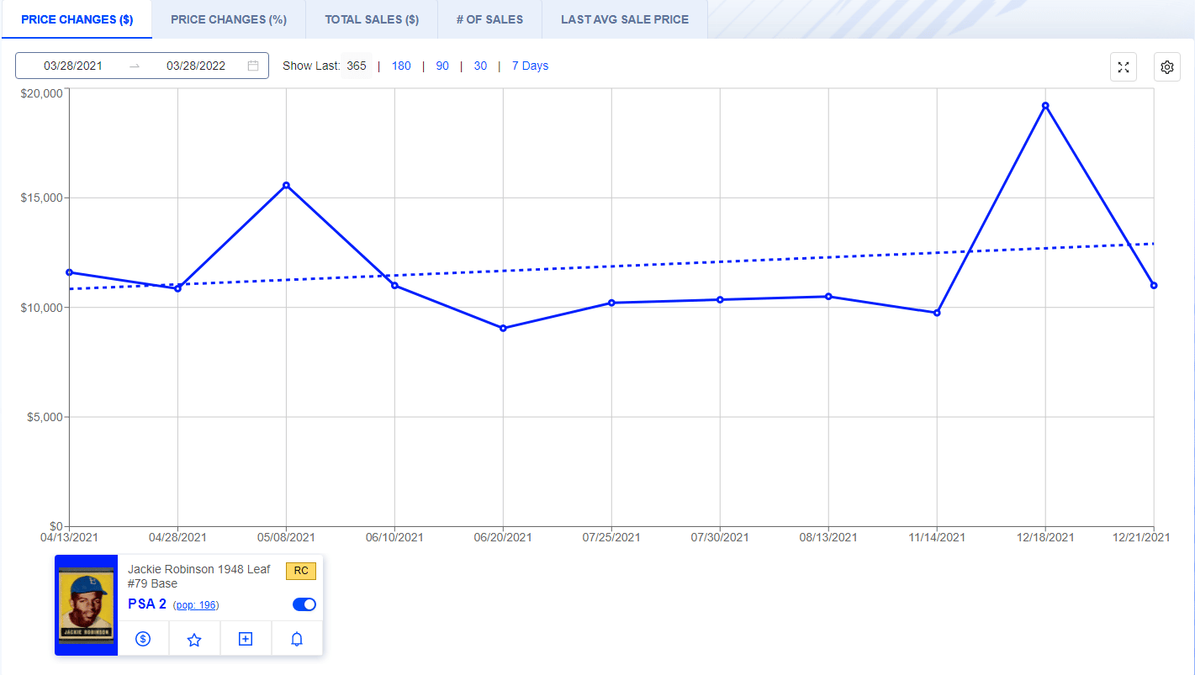This screenshot has width=1195, height=675.
Task: Click the 06/20/2021 x-axis label
Action: click(x=503, y=537)
